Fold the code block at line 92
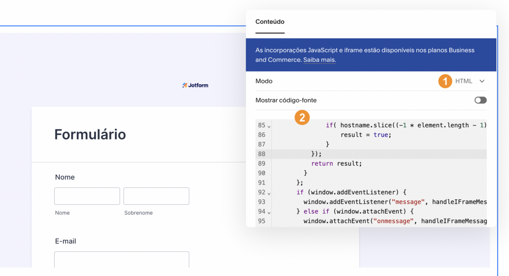The width and height of the screenshot is (509, 276). click(269, 193)
